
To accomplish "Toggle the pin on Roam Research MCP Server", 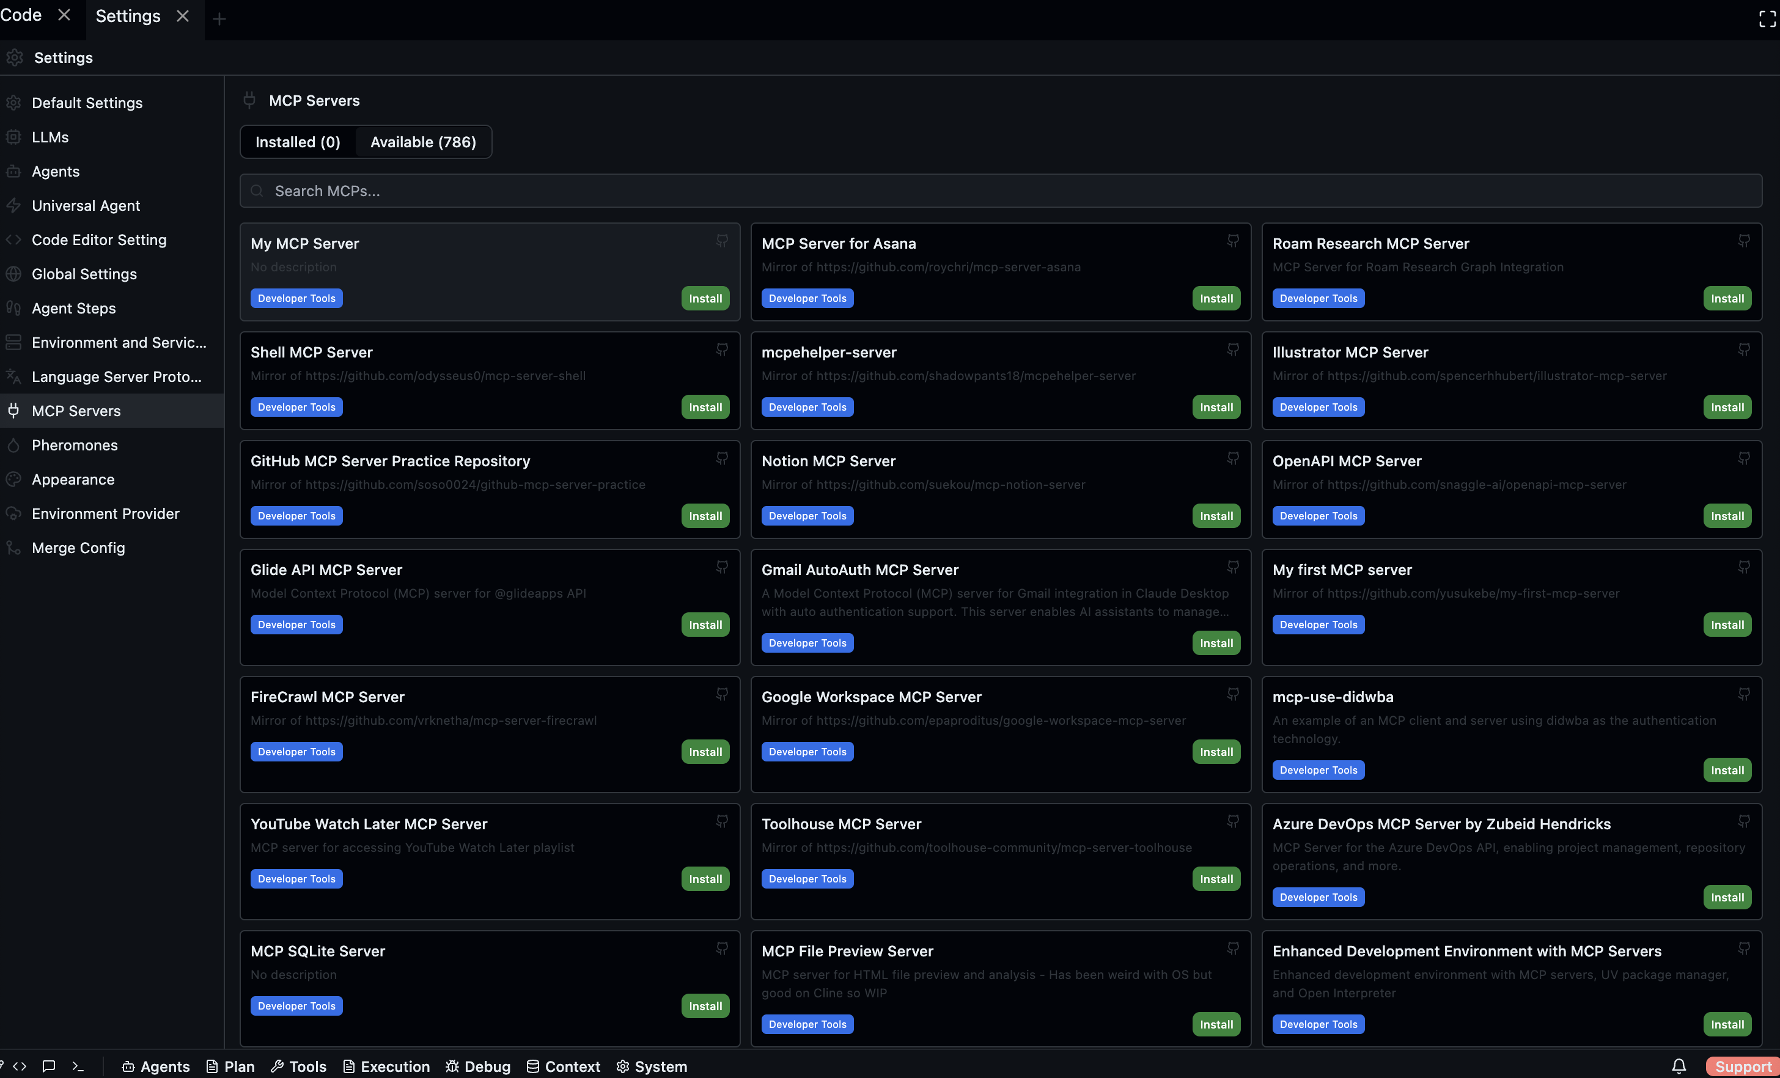I will [x=1744, y=240].
